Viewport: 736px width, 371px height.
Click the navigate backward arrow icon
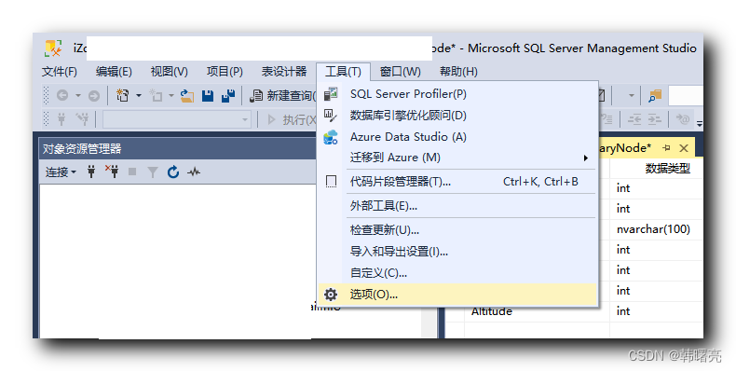62,96
